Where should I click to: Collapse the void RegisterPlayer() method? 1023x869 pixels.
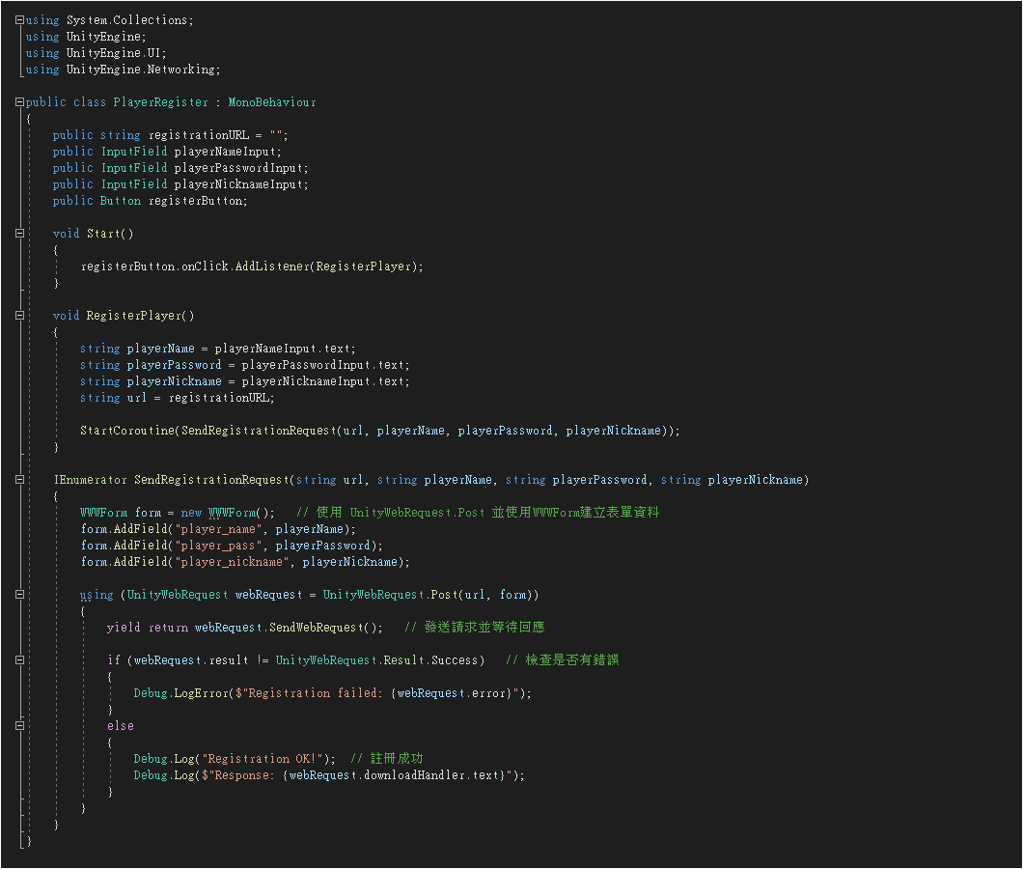(x=19, y=316)
